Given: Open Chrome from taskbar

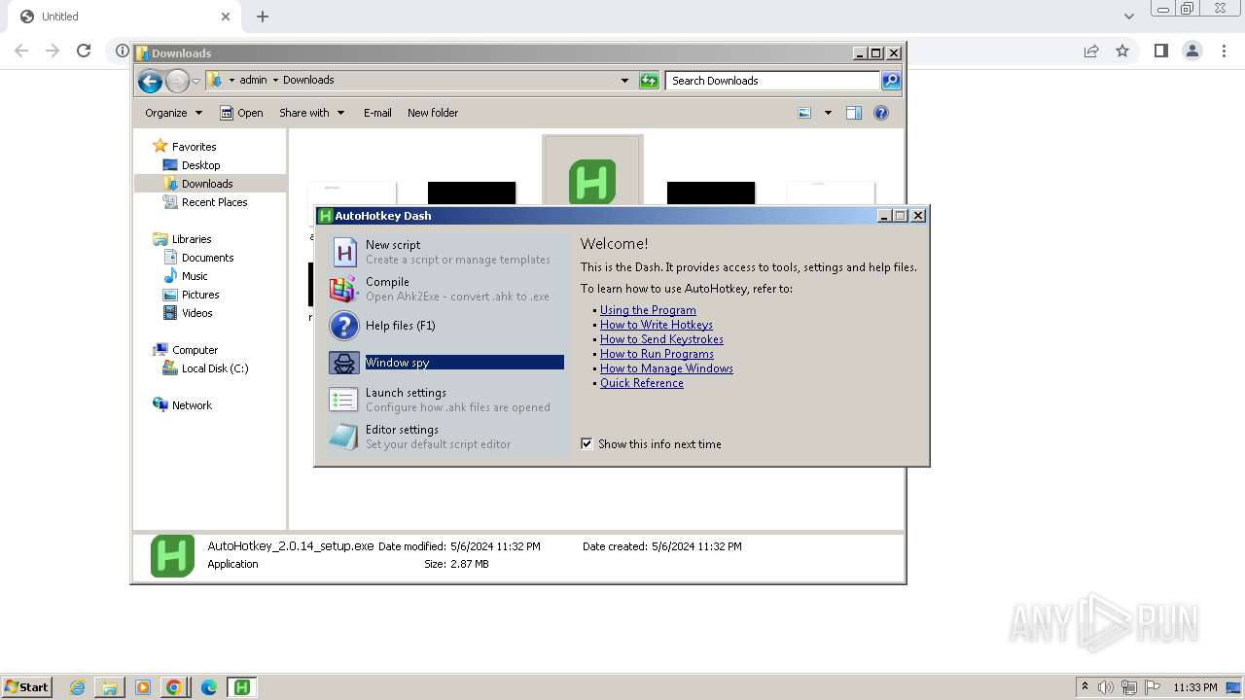Looking at the screenshot, I should pos(174,687).
